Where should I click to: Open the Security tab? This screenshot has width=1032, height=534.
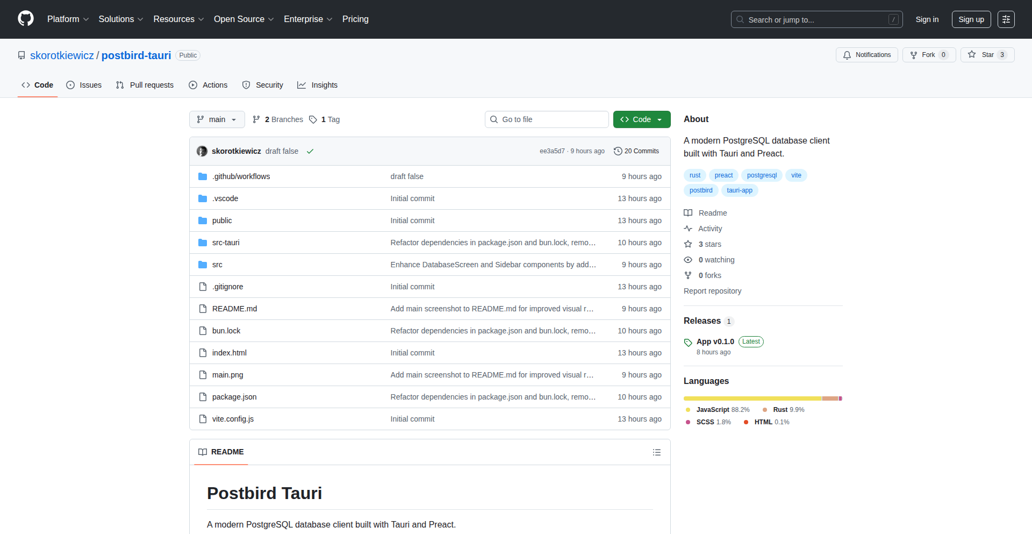pyautogui.click(x=262, y=85)
